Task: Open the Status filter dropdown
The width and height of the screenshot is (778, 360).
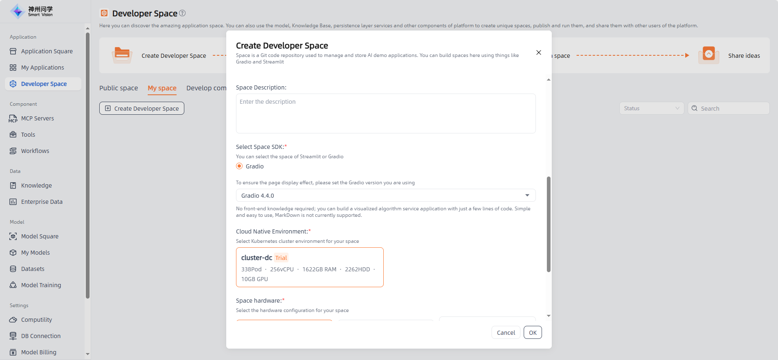Action: (x=651, y=108)
